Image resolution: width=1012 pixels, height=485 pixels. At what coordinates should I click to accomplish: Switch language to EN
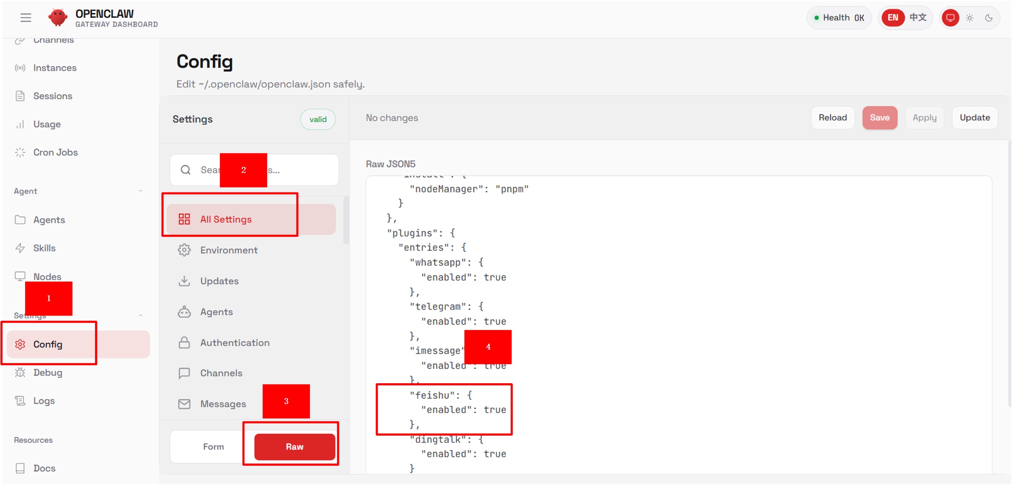[893, 18]
